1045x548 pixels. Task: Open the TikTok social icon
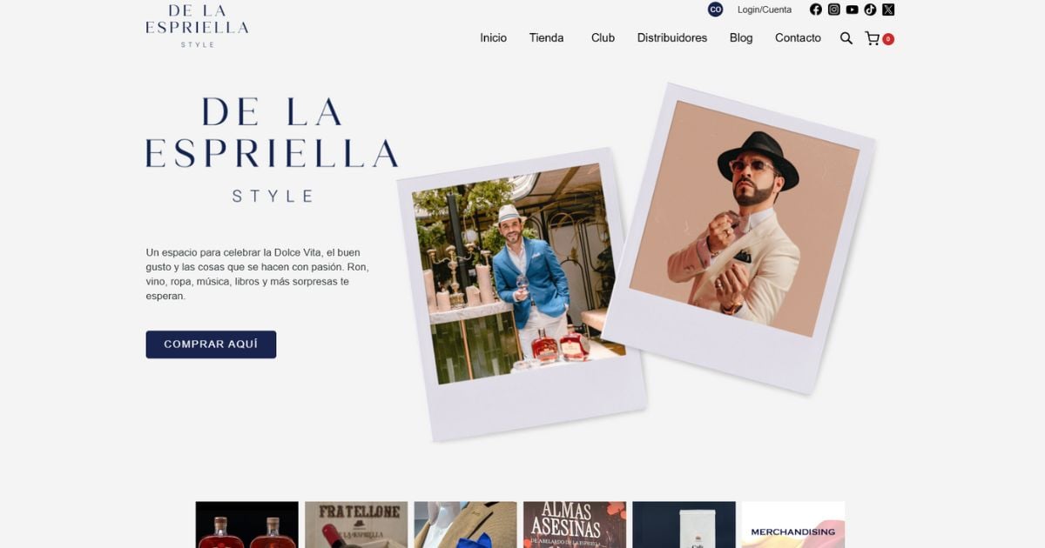pyautogui.click(x=870, y=10)
